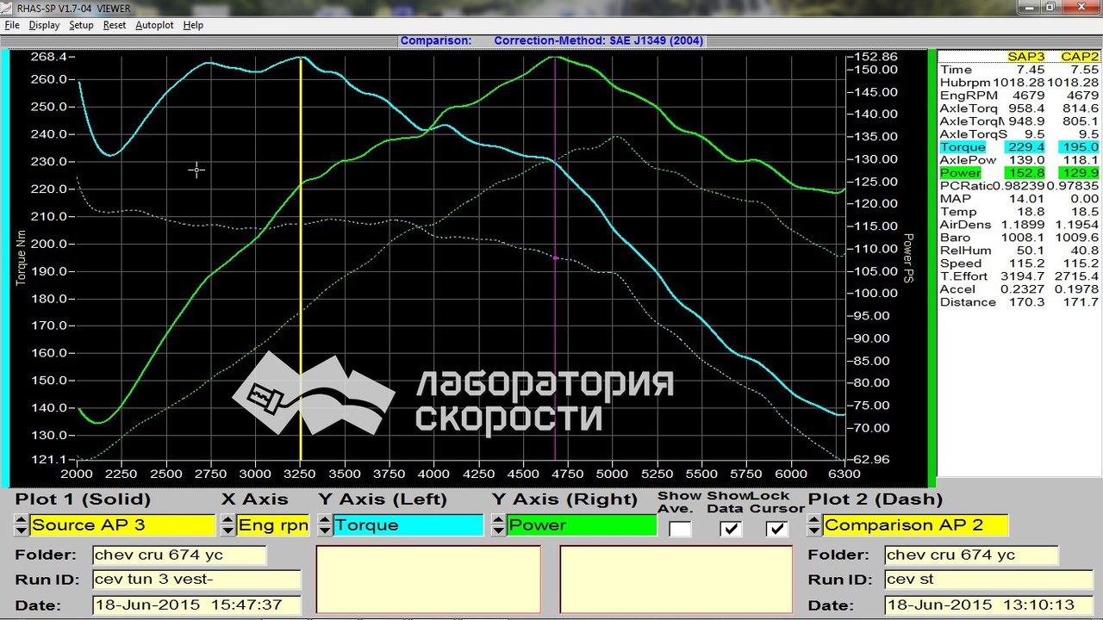The image size is (1103, 620).
Task: Open the File menu
Action: click(12, 25)
